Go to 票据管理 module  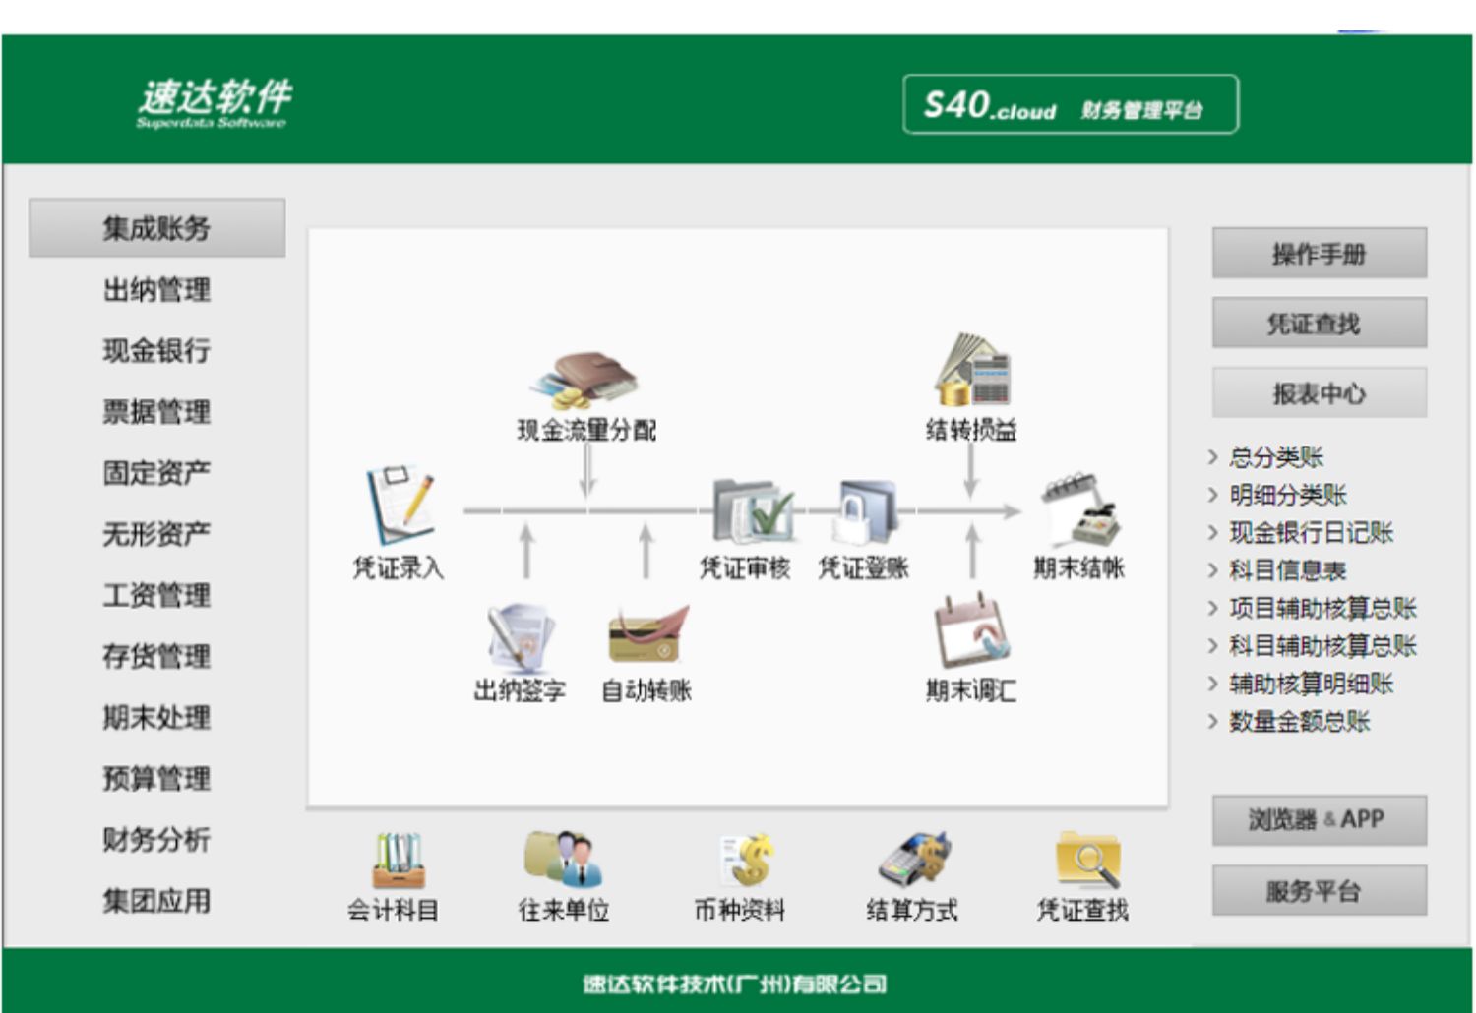click(156, 412)
